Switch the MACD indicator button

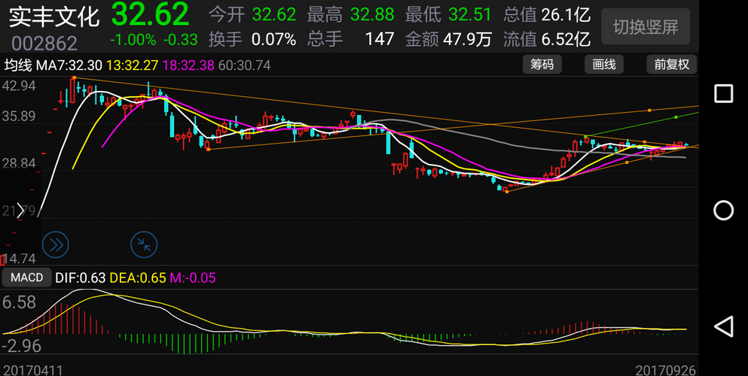(x=26, y=277)
